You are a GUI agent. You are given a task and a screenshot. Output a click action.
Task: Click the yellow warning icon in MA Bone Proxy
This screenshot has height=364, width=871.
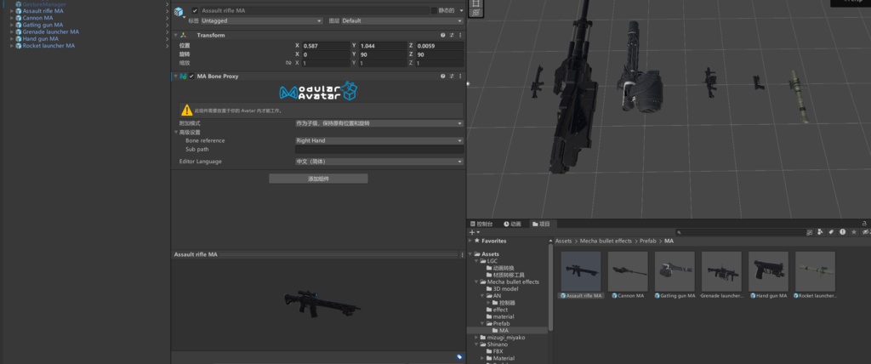186,110
